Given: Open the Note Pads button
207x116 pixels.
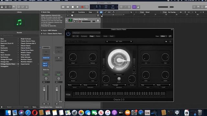Looking at the screenshot, I should click(x=198, y=7).
